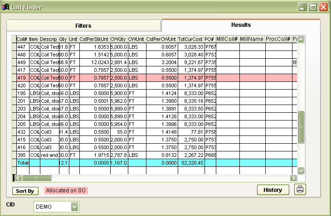Viewport: 331px width, 216px height.
Task: Click the CstPerStkUnt column header
Action: pos(95,39)
